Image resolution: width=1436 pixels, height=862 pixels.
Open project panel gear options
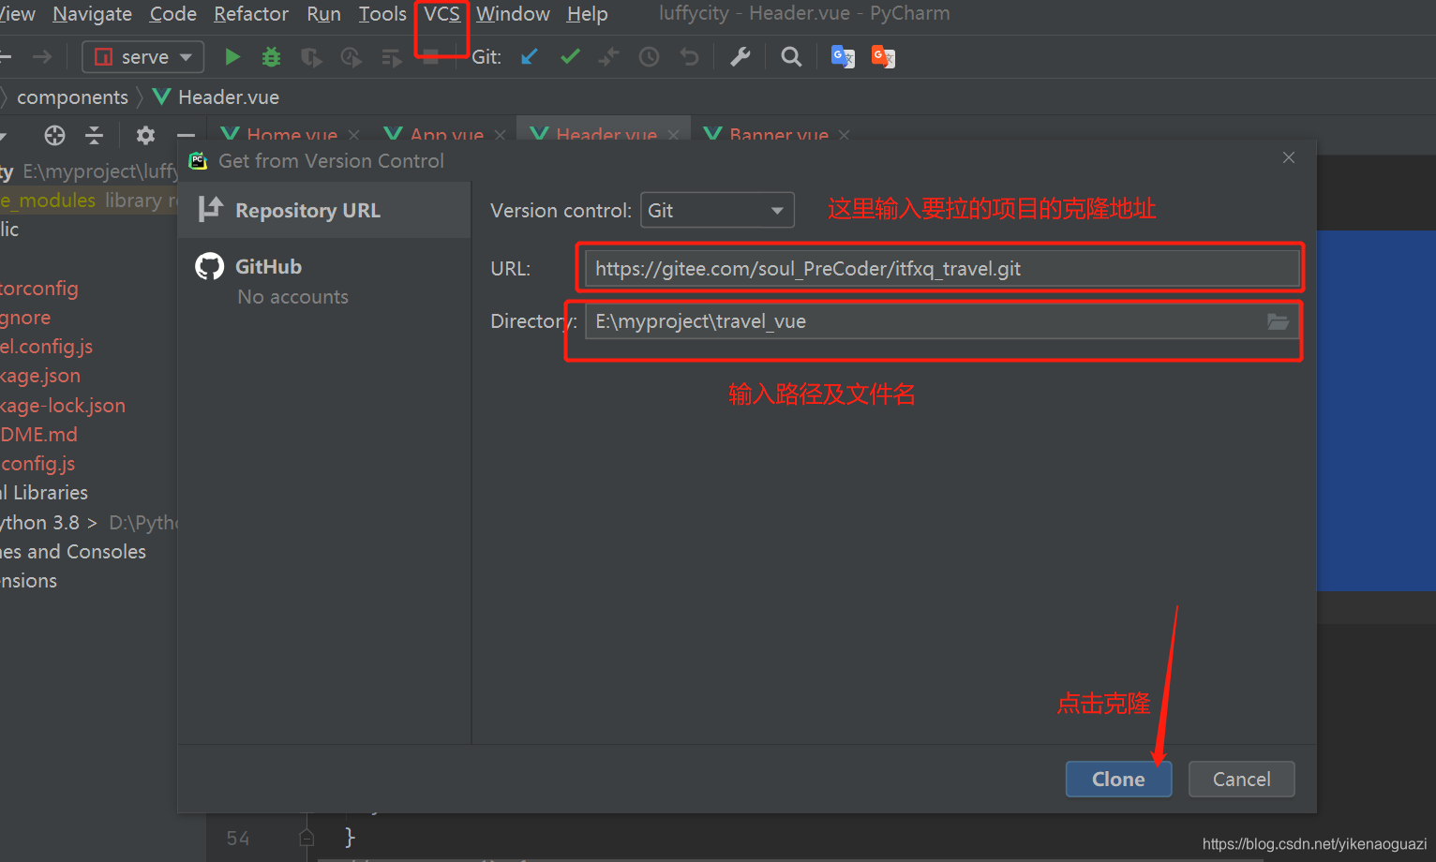(145, 135)
